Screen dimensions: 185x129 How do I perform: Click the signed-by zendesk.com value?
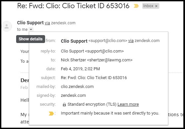click(73, 95)
